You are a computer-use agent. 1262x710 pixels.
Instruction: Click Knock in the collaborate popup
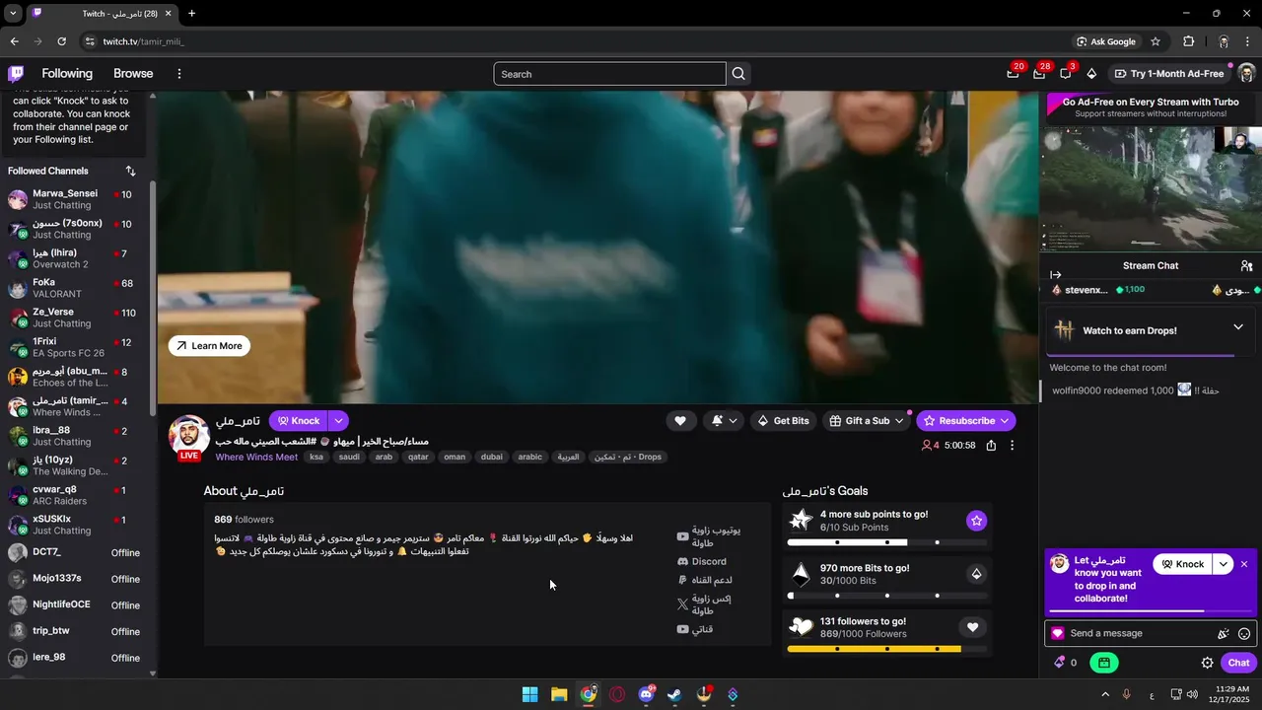tap(1183, 564)
